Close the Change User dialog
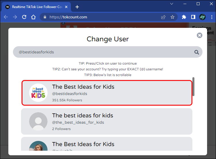216x159 pixels. click(x=200, y=35)
